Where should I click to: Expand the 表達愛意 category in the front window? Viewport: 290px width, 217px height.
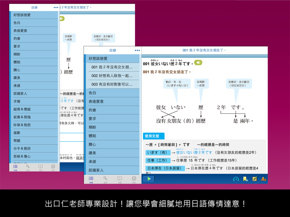[x=113, y=102]
